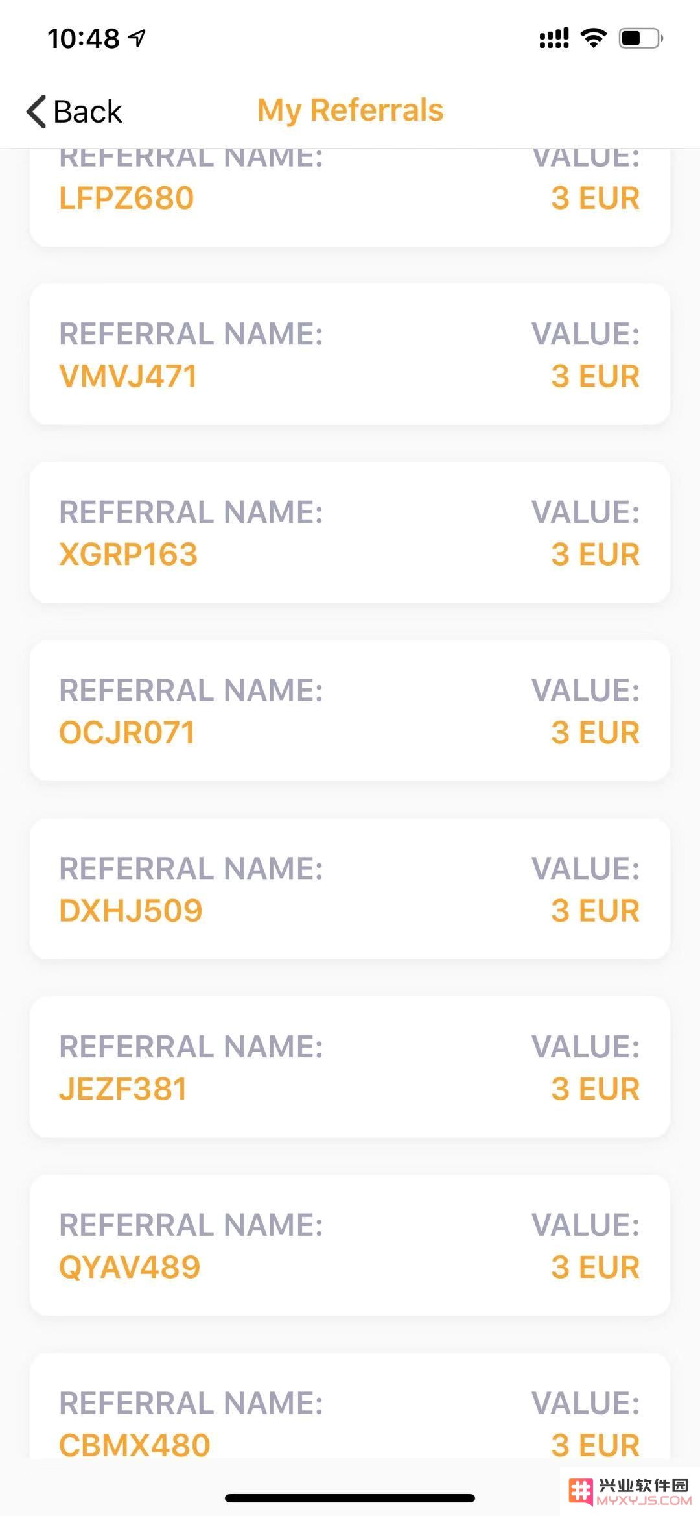Screen dimensions: 700x1516
Task: Tap the home indicator bar
Action: 350,1498
